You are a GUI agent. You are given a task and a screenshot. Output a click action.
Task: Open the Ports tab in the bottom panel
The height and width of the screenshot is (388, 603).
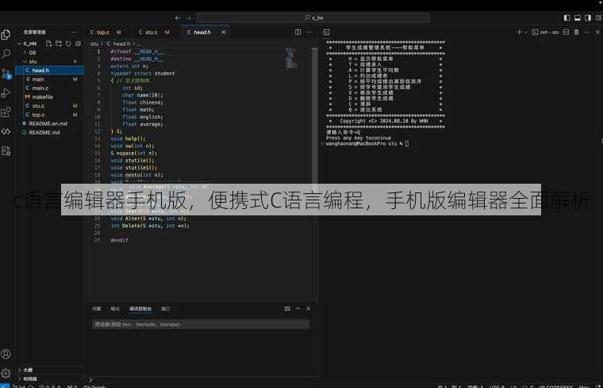[x=165, y=309]
